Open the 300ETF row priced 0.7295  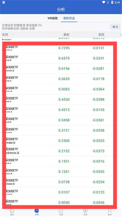click(61, 48)
